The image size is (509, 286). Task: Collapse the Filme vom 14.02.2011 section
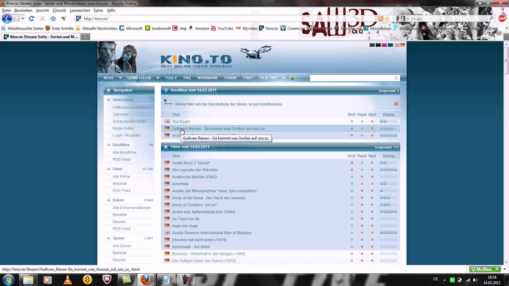click(166, 147)
